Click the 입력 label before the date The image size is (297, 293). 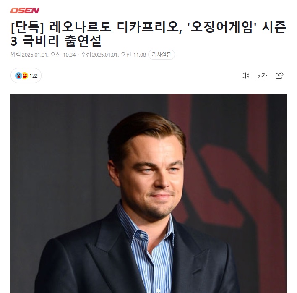16,55
